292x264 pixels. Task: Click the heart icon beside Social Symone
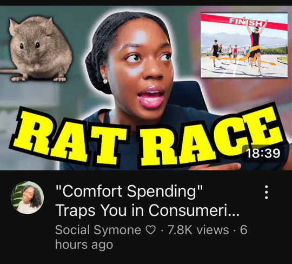point(150,230)
